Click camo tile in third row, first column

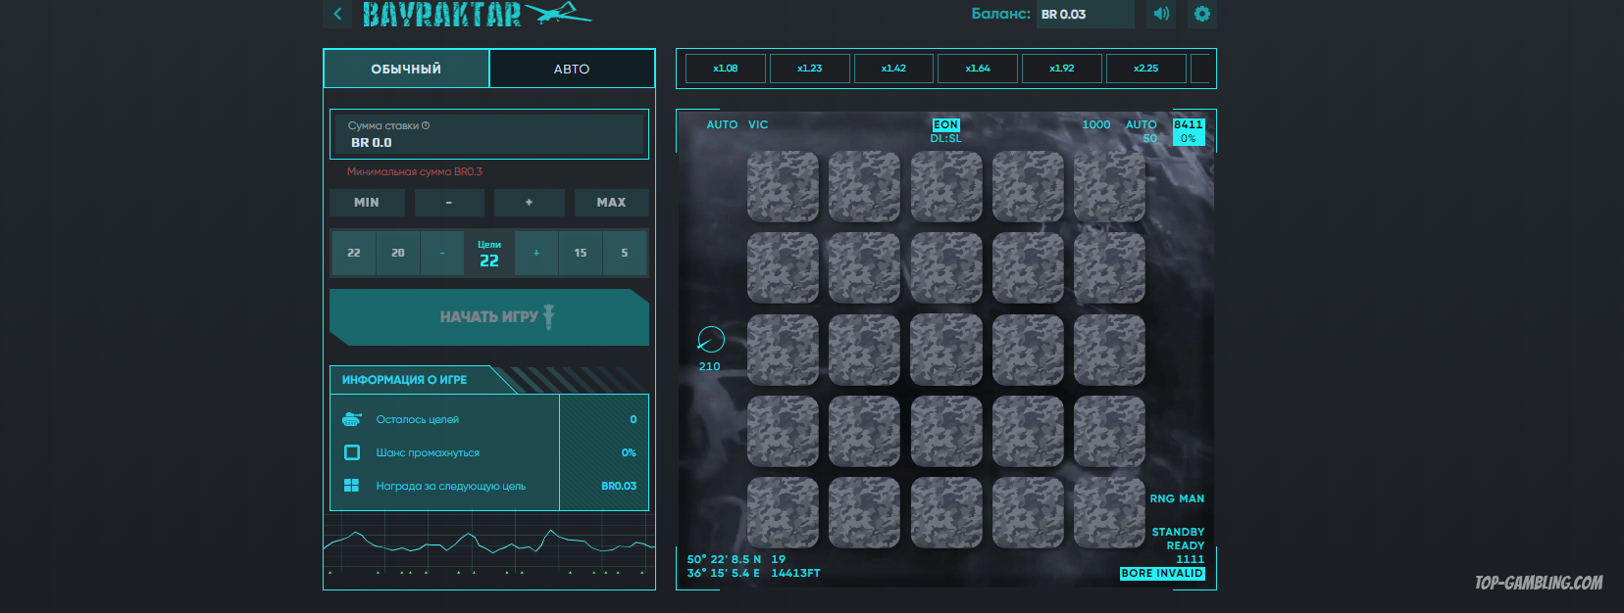(x=783, y=350)
